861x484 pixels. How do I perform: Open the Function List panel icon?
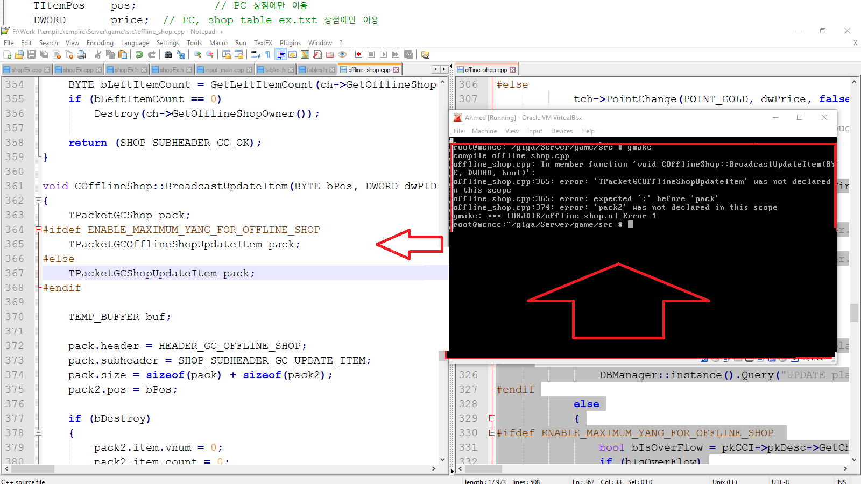[317, 54]
